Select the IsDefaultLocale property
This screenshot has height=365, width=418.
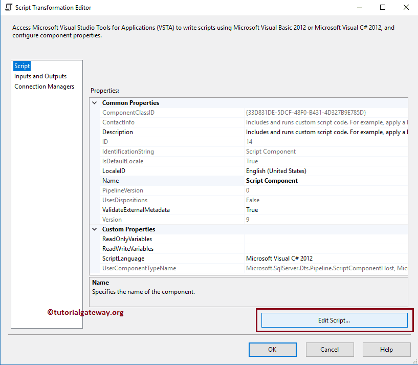pos(123,161)
